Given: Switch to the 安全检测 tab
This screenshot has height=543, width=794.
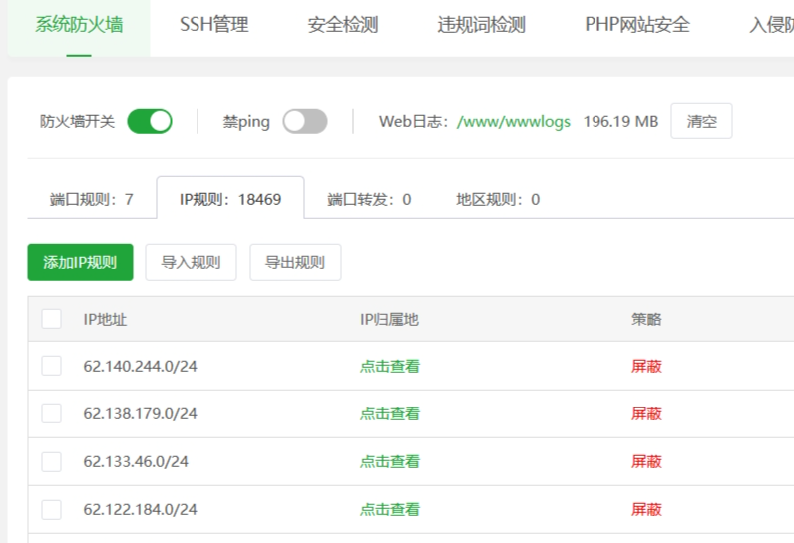Looking at the screenshot, I should (342, 25).
